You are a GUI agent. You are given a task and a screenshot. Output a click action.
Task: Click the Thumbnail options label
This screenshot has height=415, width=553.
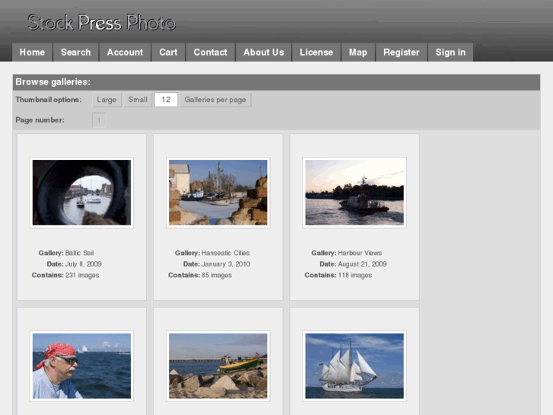coord(49,100)
